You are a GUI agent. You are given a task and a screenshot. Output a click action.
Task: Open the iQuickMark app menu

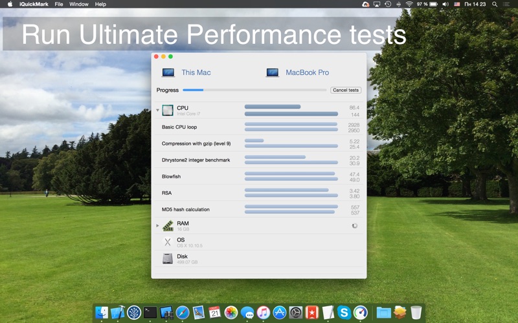pyautogui.click(x=34, y=4)
